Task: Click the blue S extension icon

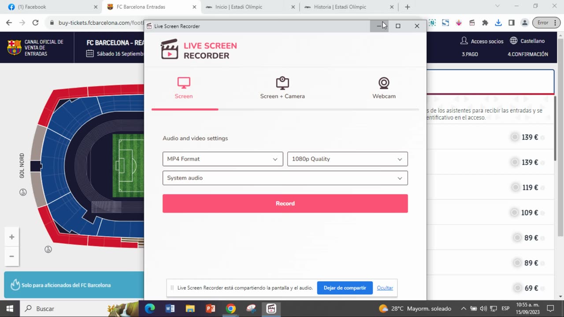Action: pyautogui.click(x=445, y=22)
